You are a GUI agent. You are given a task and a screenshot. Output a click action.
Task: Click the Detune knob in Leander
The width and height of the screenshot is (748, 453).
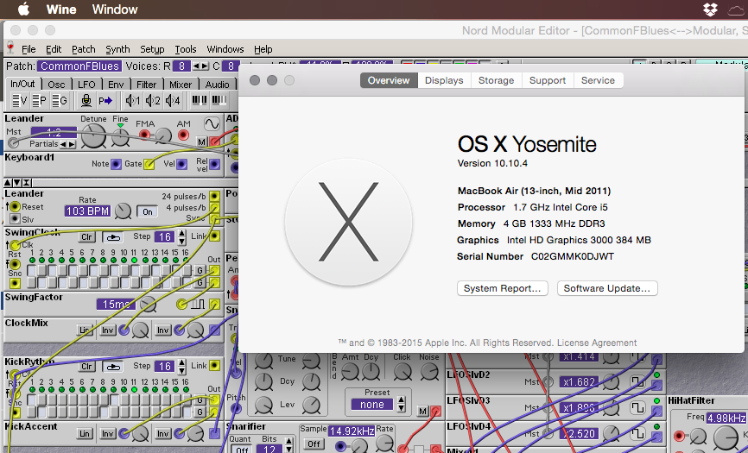click(93, 135)
